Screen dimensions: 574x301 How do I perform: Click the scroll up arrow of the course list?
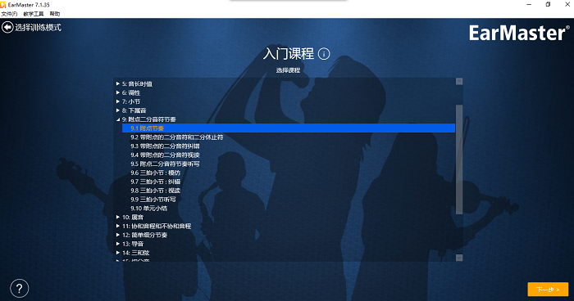(459, 82)
